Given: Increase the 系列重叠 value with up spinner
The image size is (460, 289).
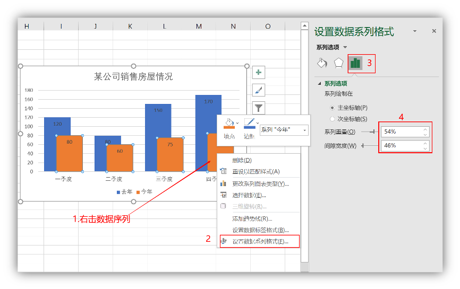Looking at the screenshot, I should (x=425, y=129).
